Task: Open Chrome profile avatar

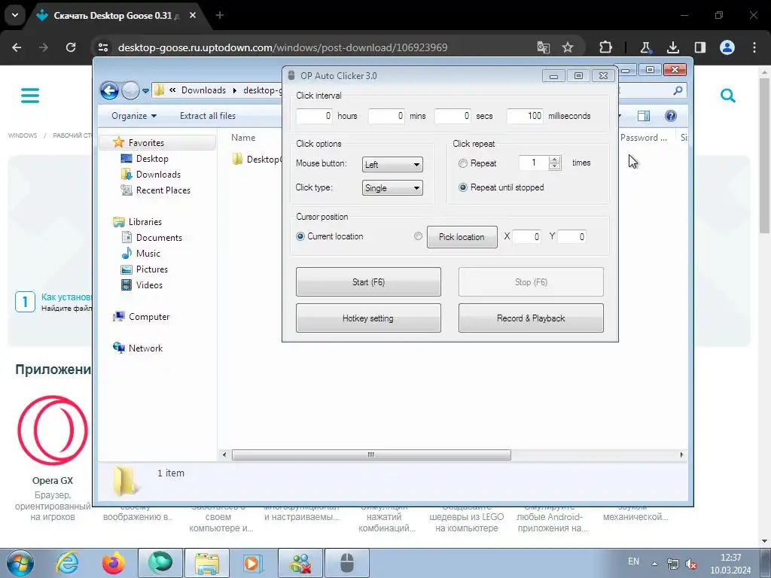Action: click(727, 47)
